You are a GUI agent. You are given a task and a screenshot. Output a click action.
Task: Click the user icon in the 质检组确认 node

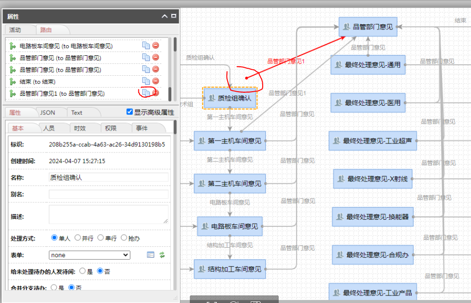click(x=211, y=98)
